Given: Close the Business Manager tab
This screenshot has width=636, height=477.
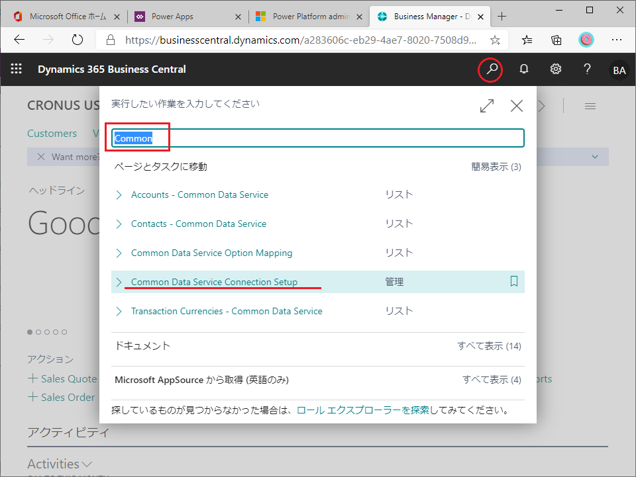Looking at the screenshot, I should coord(481,17).
